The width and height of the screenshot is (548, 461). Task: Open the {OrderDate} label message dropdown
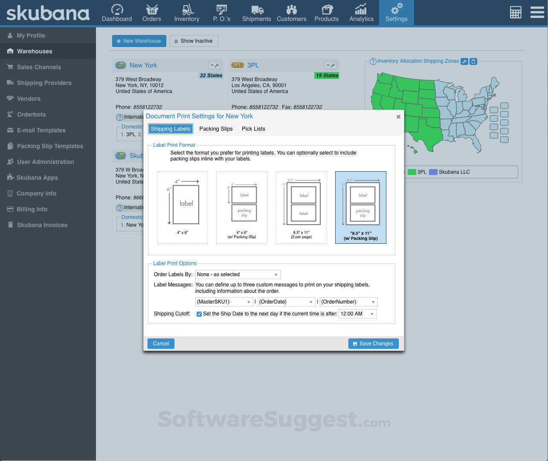point(286,302)
